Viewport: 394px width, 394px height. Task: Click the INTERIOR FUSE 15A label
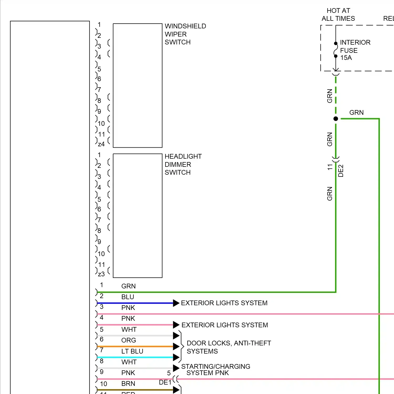355,50
